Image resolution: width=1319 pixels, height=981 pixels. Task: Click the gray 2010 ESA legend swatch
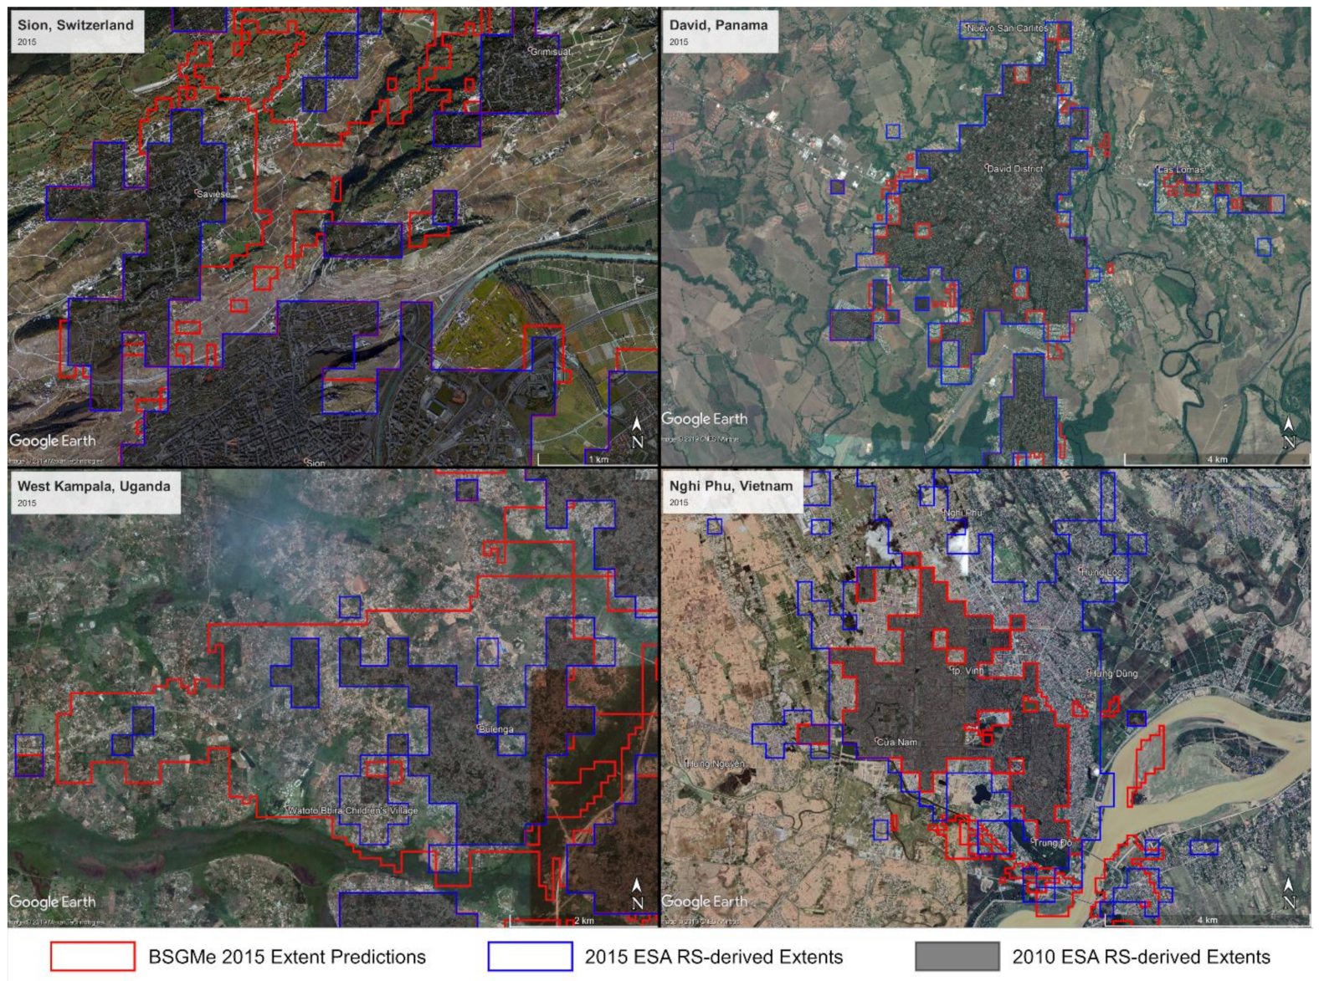957,956
